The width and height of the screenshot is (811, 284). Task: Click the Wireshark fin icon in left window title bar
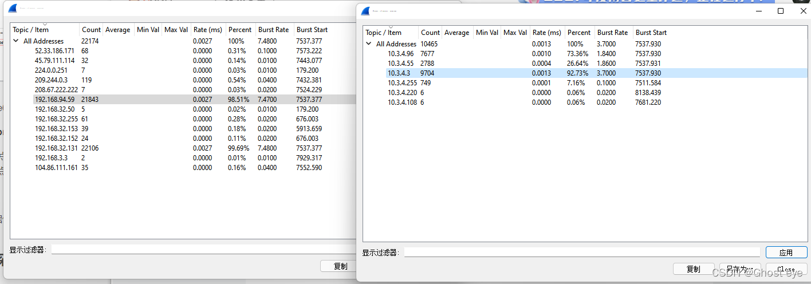13,9
